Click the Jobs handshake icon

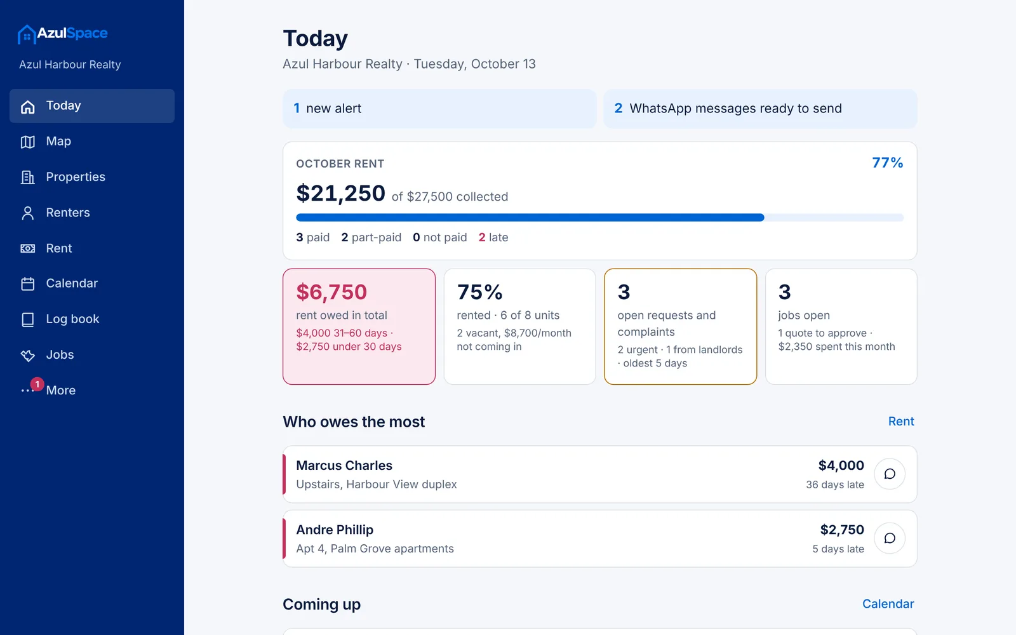28,356
